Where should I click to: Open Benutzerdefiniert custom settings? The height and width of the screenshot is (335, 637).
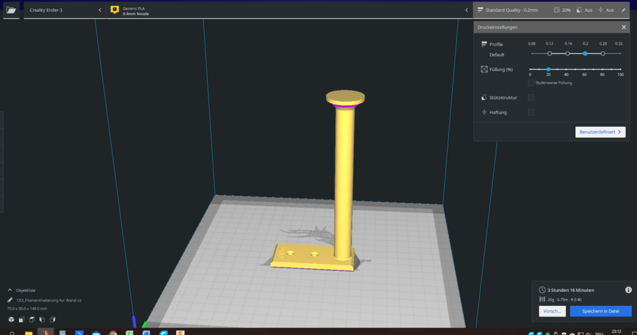[x=600, y=132]
